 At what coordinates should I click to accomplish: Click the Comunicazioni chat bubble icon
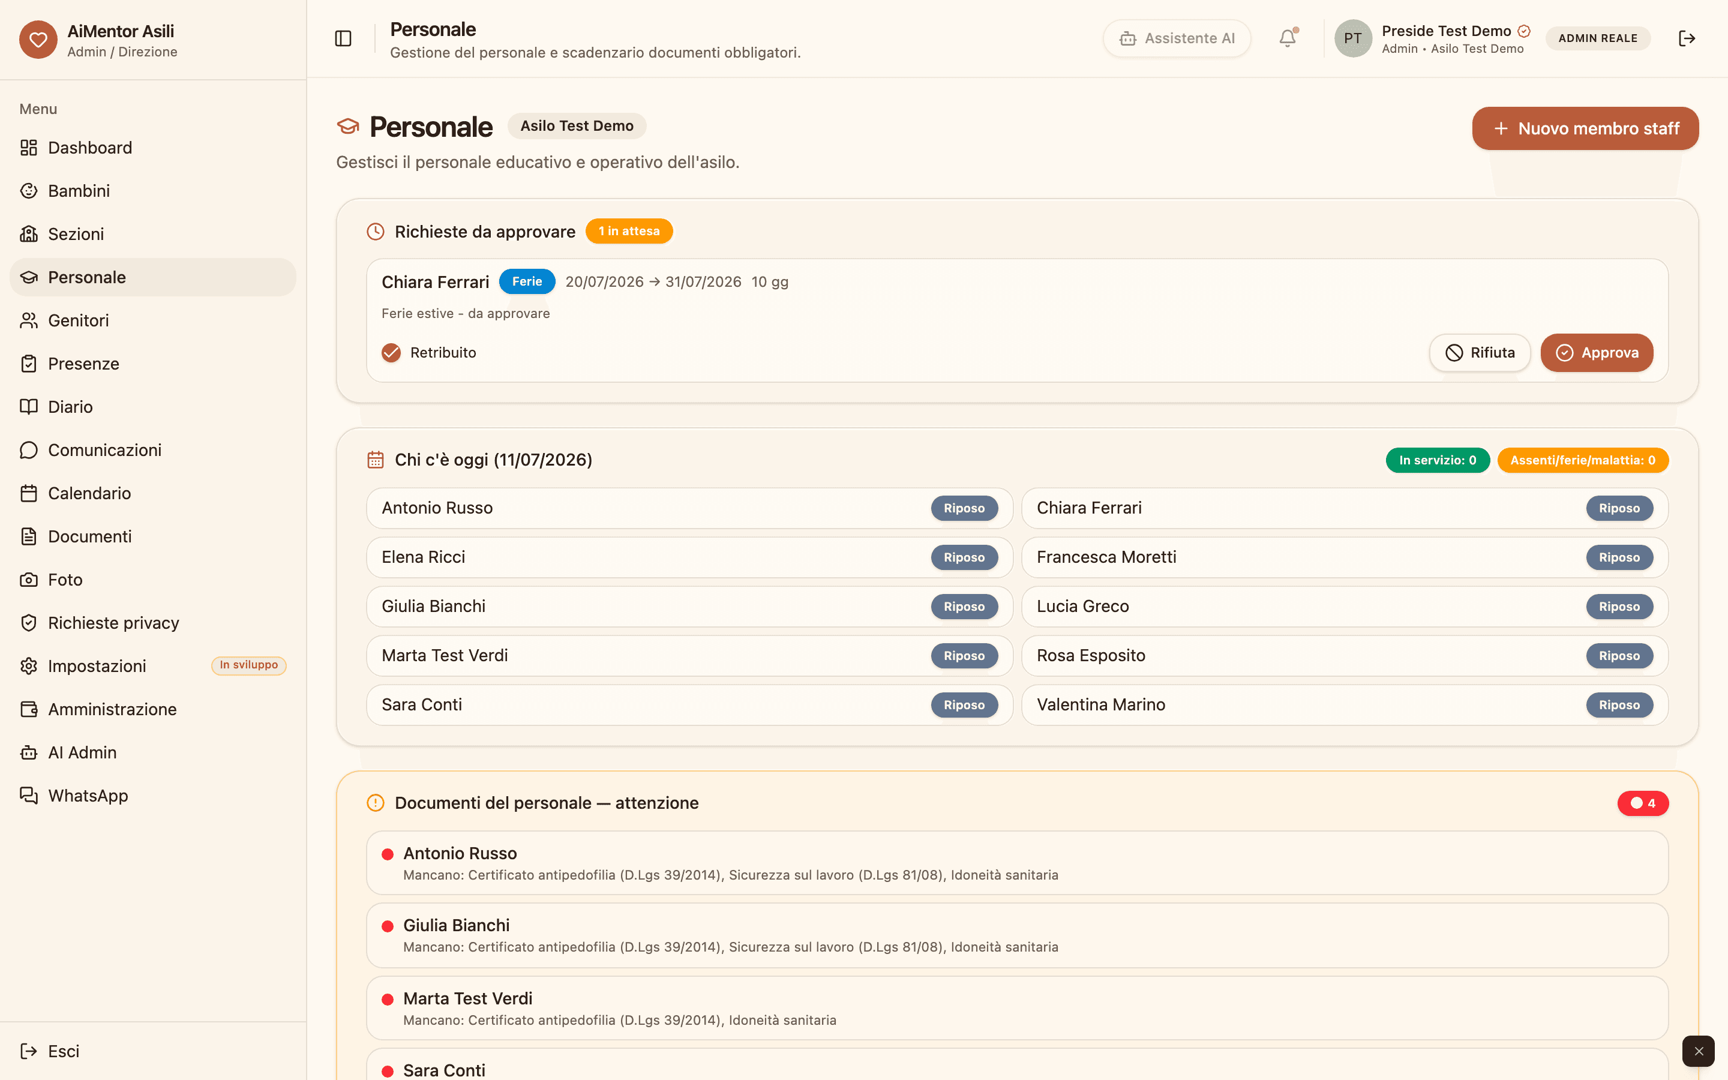coord(29,450)
